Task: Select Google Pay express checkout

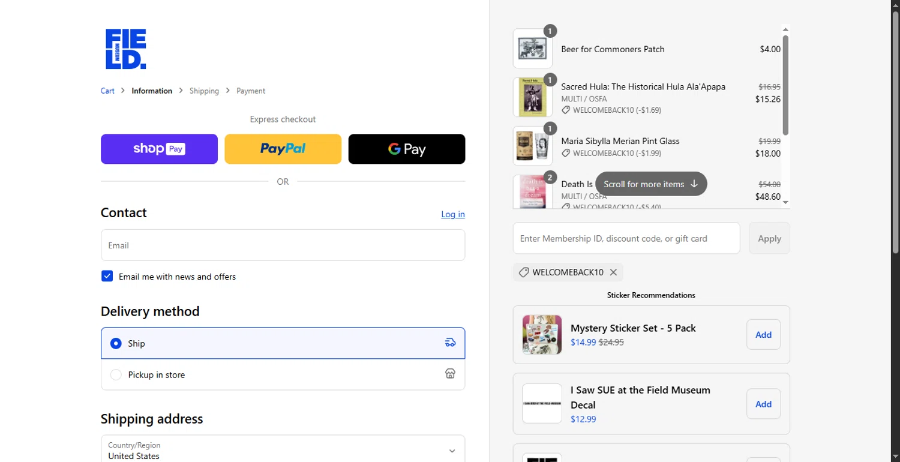Action: (406, 149)
